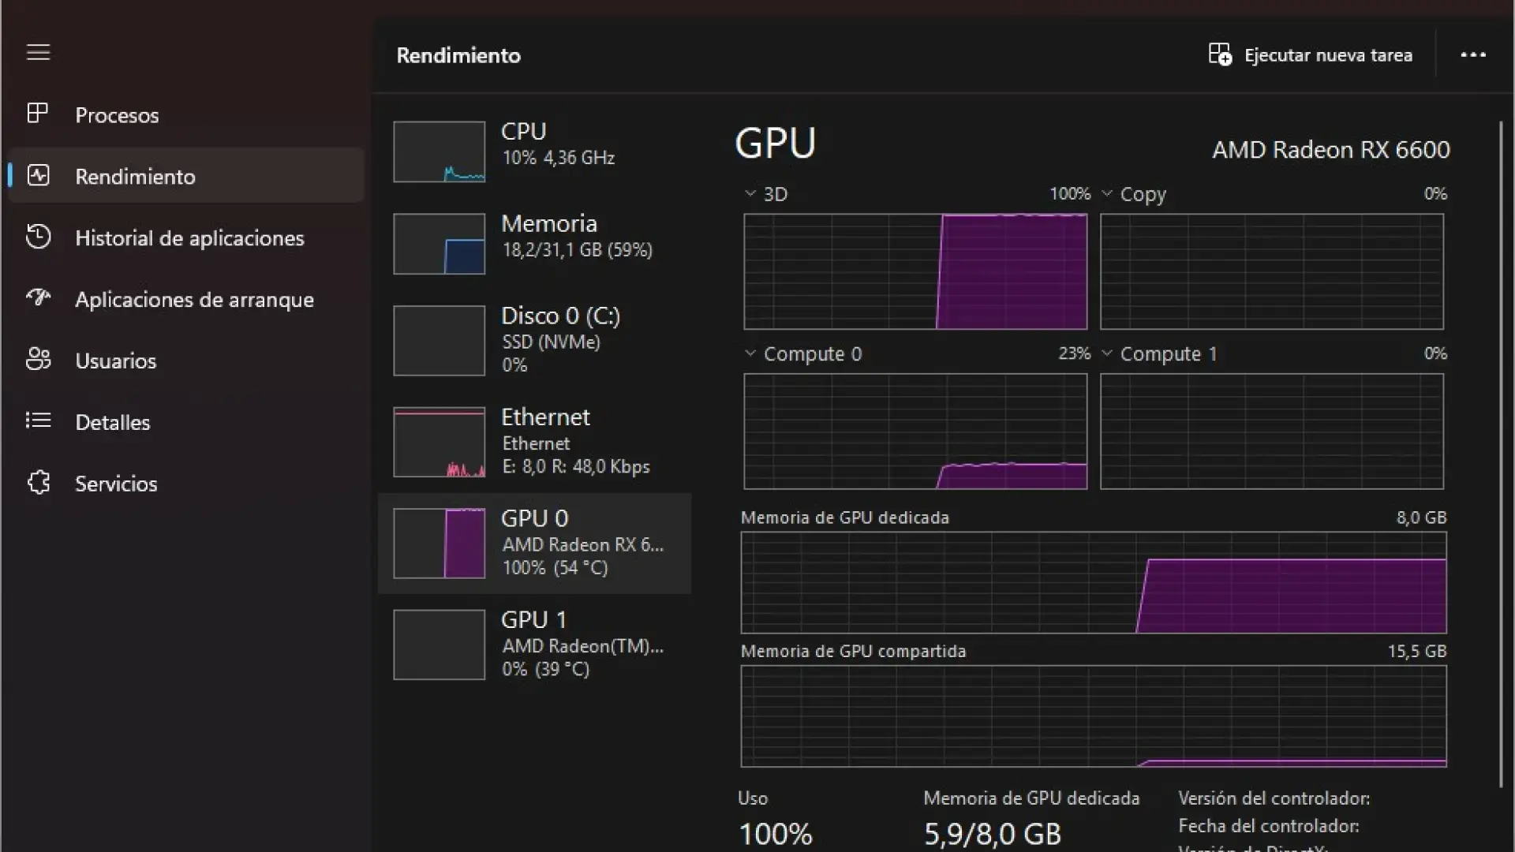This screenshot has height=852, width=1515.
Task: Click the Usuarios people icon
Action: (x=38, y=360)
